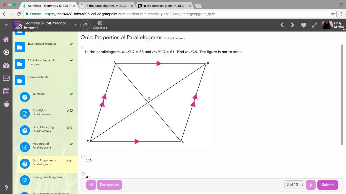This screenshot has height=194, width=346.
Task: Open Classifying Quadrilaterals lesson link
Action: point(42,112)
